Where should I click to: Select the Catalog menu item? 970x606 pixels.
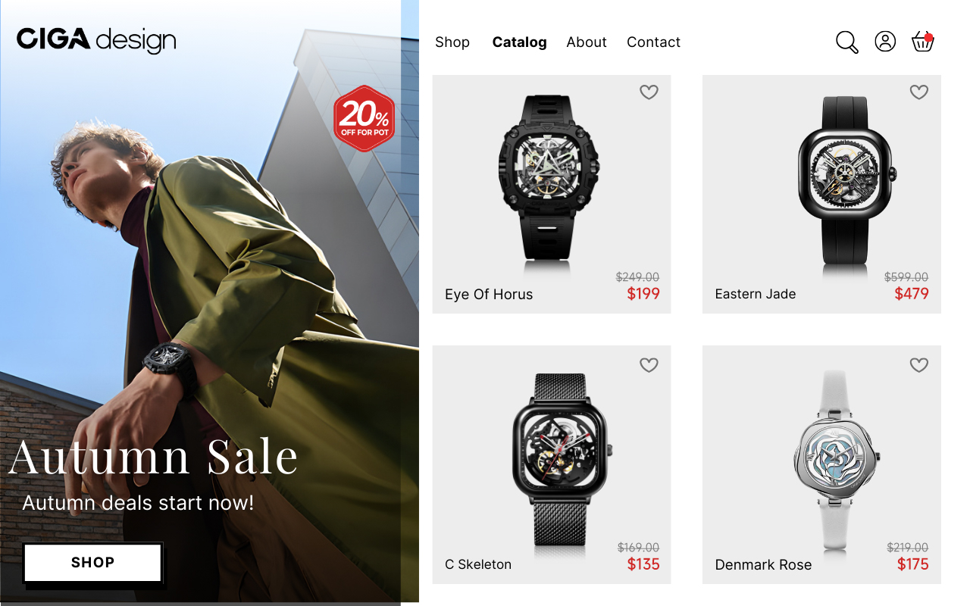[x=520, y=42]
